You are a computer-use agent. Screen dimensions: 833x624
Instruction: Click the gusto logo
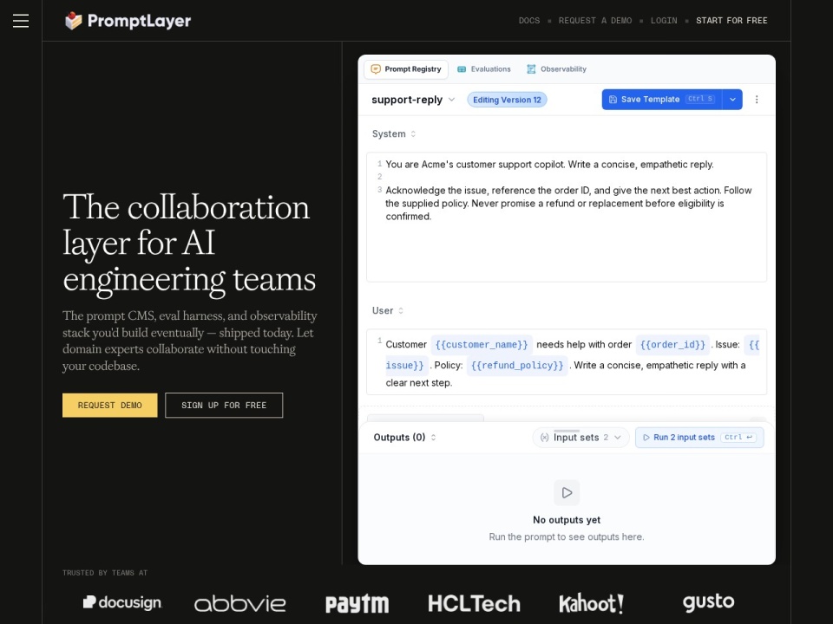[x=708, y=602]
